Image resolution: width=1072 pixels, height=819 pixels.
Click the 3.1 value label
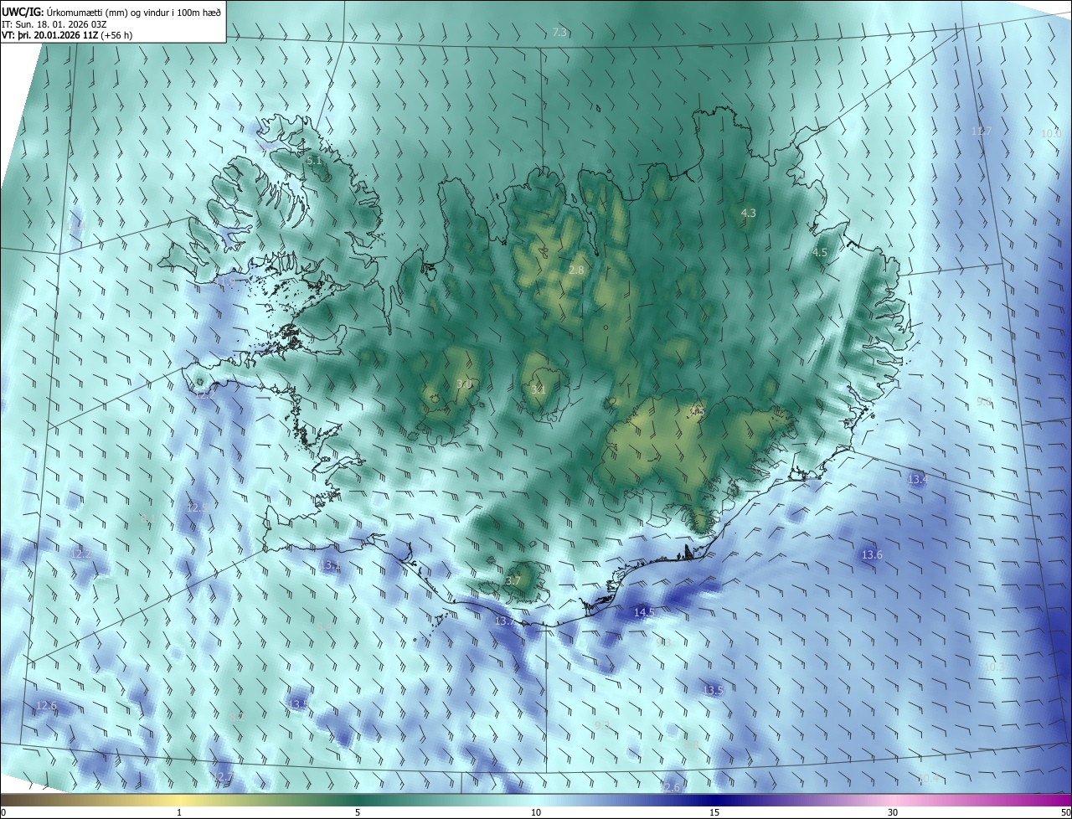coord(539,389)
